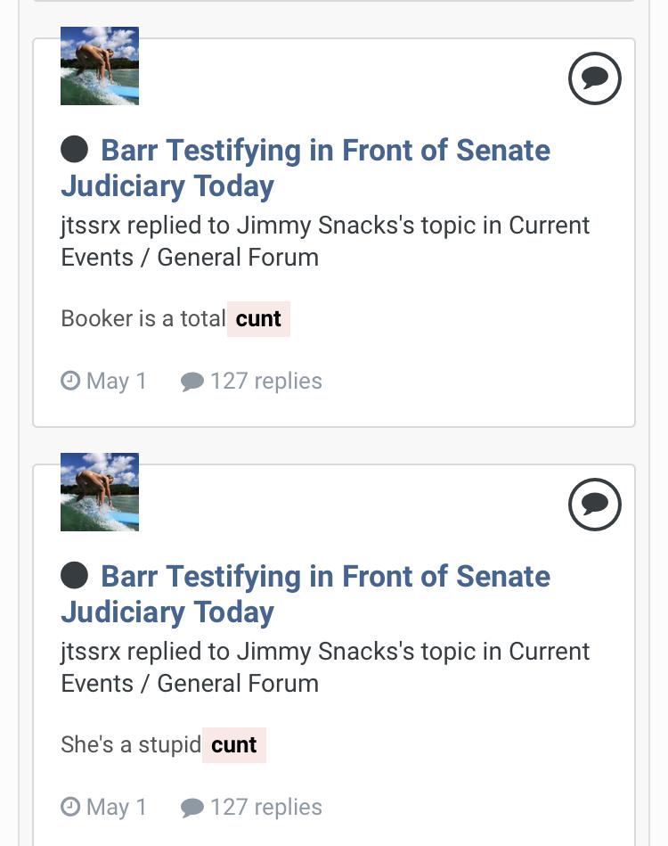The image size is (668, 846).
Task: Click the first post's '127 replies' text
Action: click(266, 381)
